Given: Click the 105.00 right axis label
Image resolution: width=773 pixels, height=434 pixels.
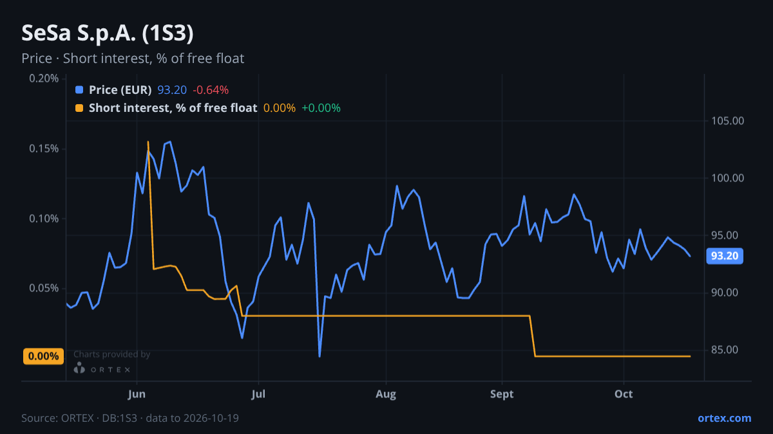Looking at the screenshot, I should (728, 121).
